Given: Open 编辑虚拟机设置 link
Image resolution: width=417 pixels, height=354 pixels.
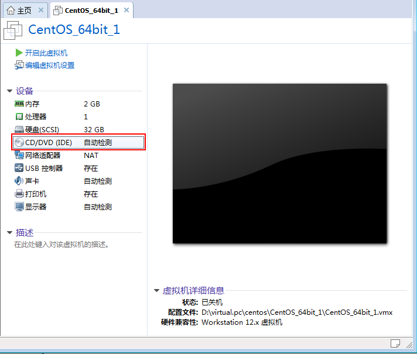Looking at the screenshot, I should click(x=50, y=65).
